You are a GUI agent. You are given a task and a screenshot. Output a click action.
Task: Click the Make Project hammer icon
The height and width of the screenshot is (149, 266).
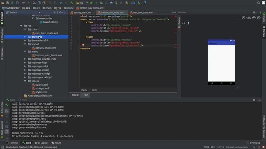click(x=72, y=3)
